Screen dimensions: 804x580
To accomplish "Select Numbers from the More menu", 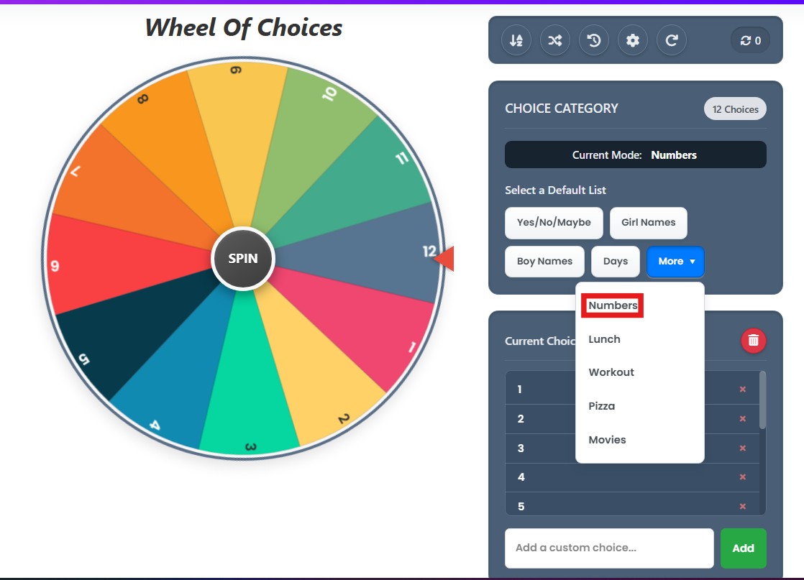I will (x=612, y=305).
